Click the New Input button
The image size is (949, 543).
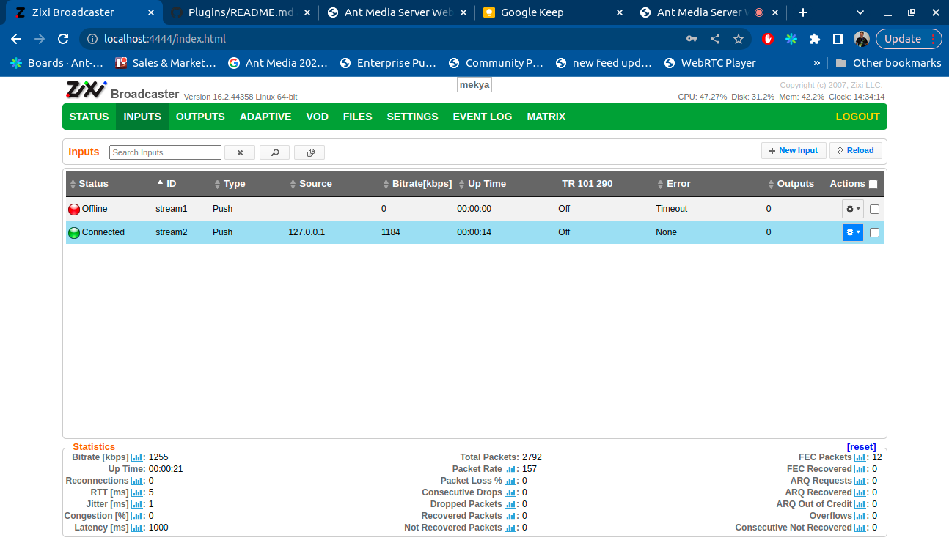[794, 150]
